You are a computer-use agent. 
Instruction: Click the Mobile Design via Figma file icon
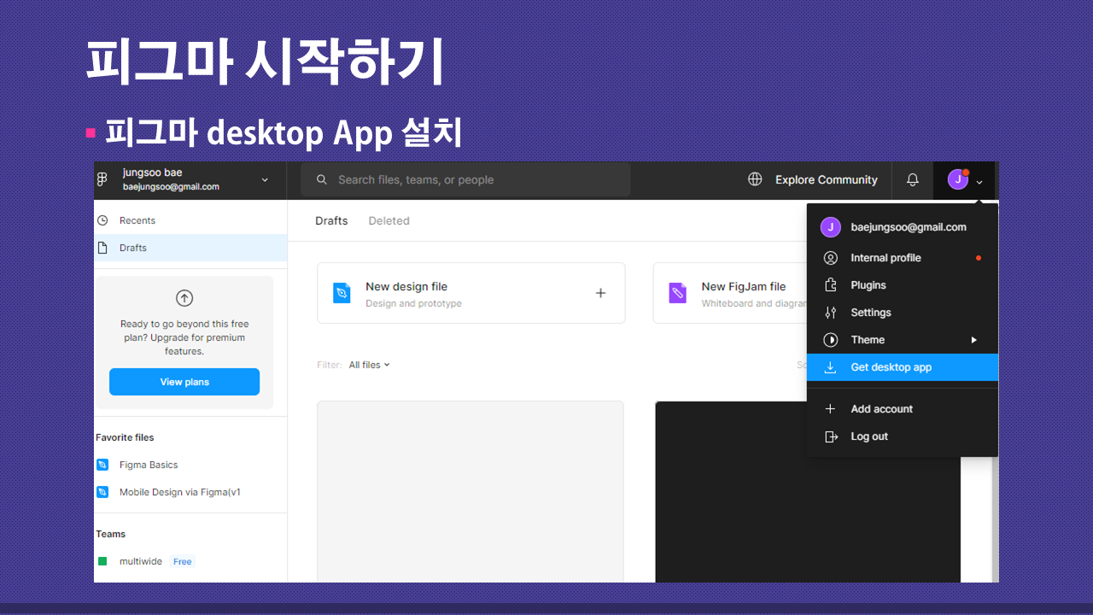[102, 492]
